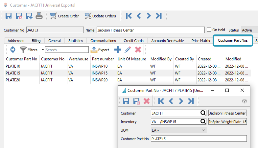
Task: Click the red X delete icon in list toolbar
Action: (x=138, y=50)
